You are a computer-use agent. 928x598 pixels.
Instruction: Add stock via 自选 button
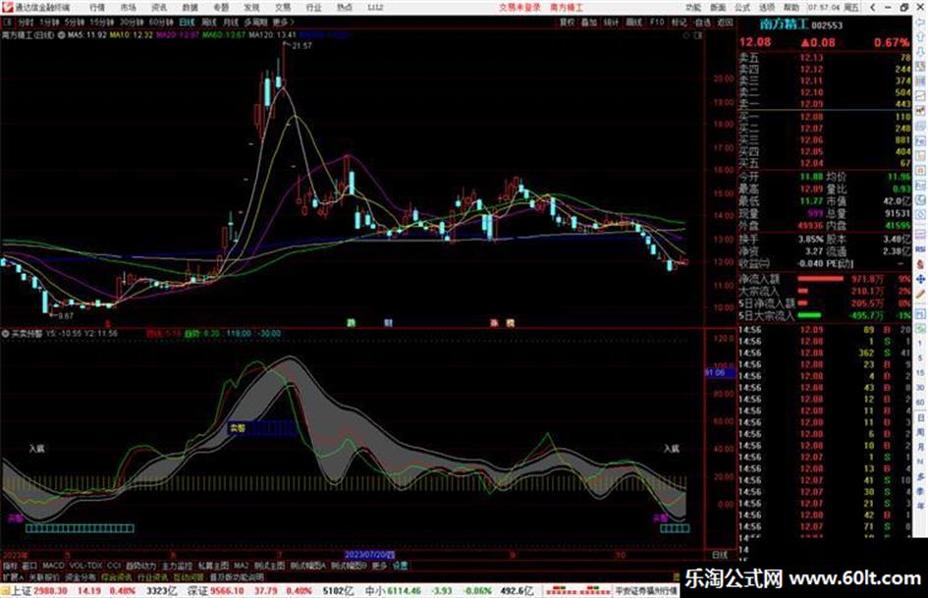coord(702,22)
